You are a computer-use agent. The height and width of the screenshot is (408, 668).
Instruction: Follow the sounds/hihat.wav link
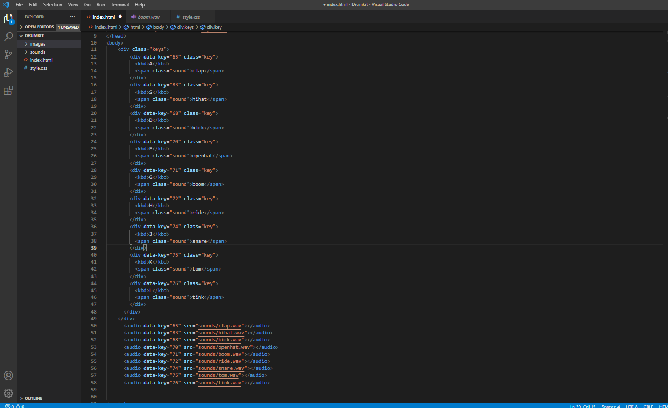pos(222,333)
